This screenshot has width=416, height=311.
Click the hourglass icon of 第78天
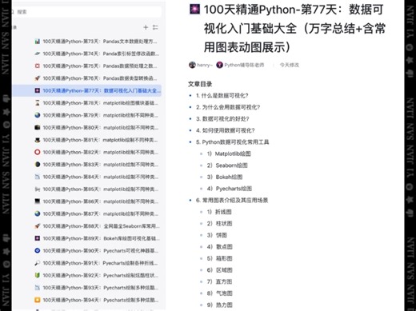(x=38, y=103)
